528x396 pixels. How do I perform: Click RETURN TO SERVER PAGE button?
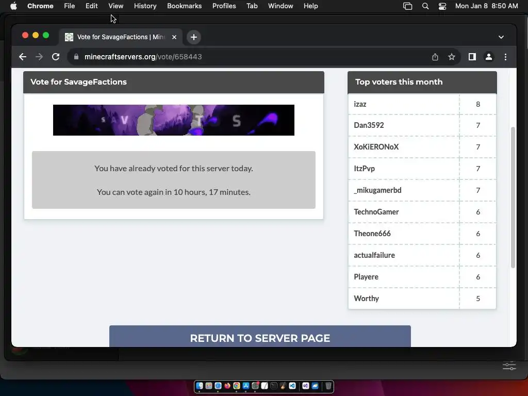click(260, 336)
